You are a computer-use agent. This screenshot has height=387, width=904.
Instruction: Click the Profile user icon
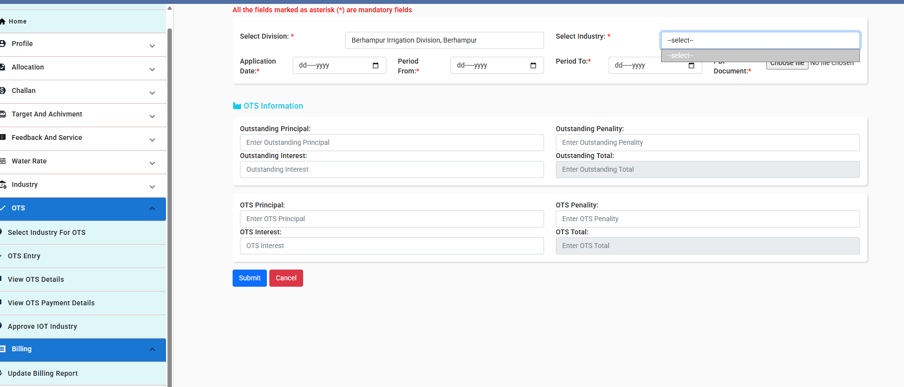point(2,44)
